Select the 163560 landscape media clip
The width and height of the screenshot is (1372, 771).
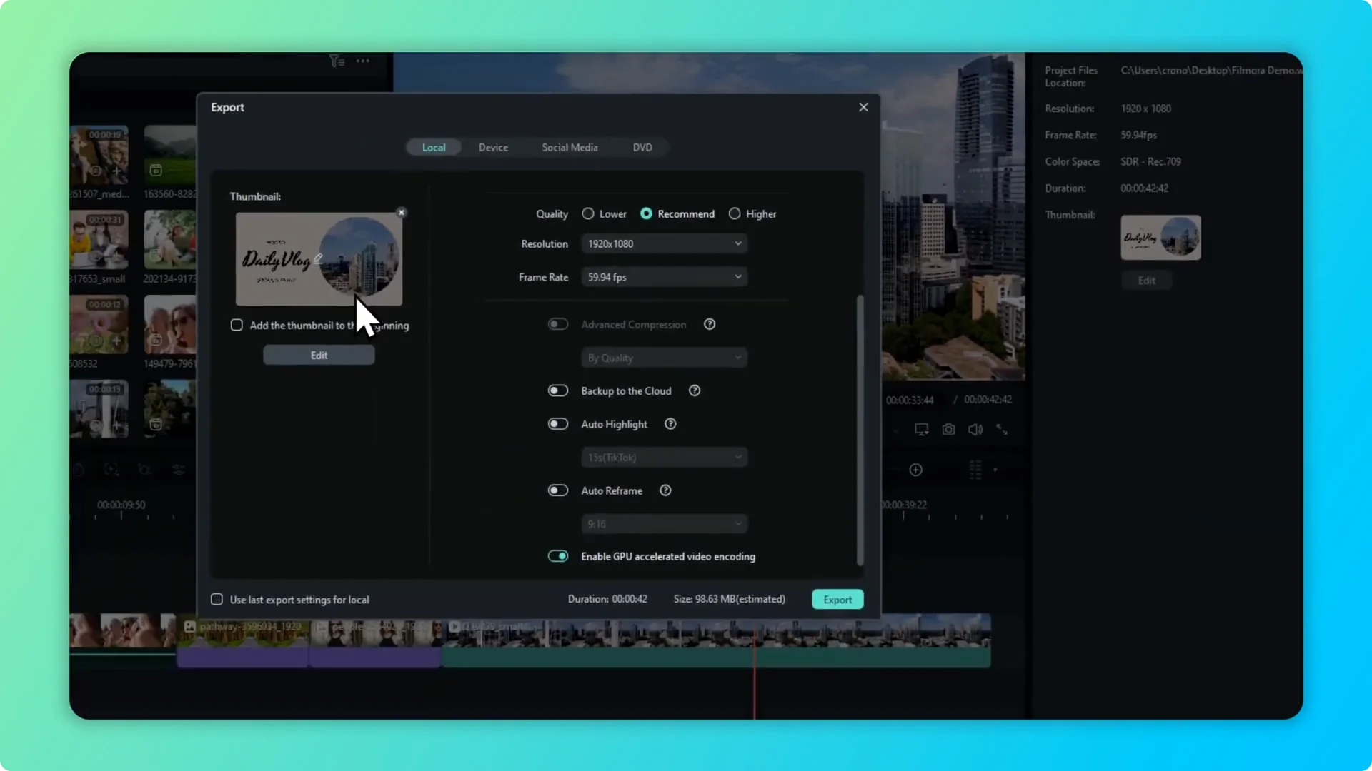pyautogui.click(x=170, y=155)
